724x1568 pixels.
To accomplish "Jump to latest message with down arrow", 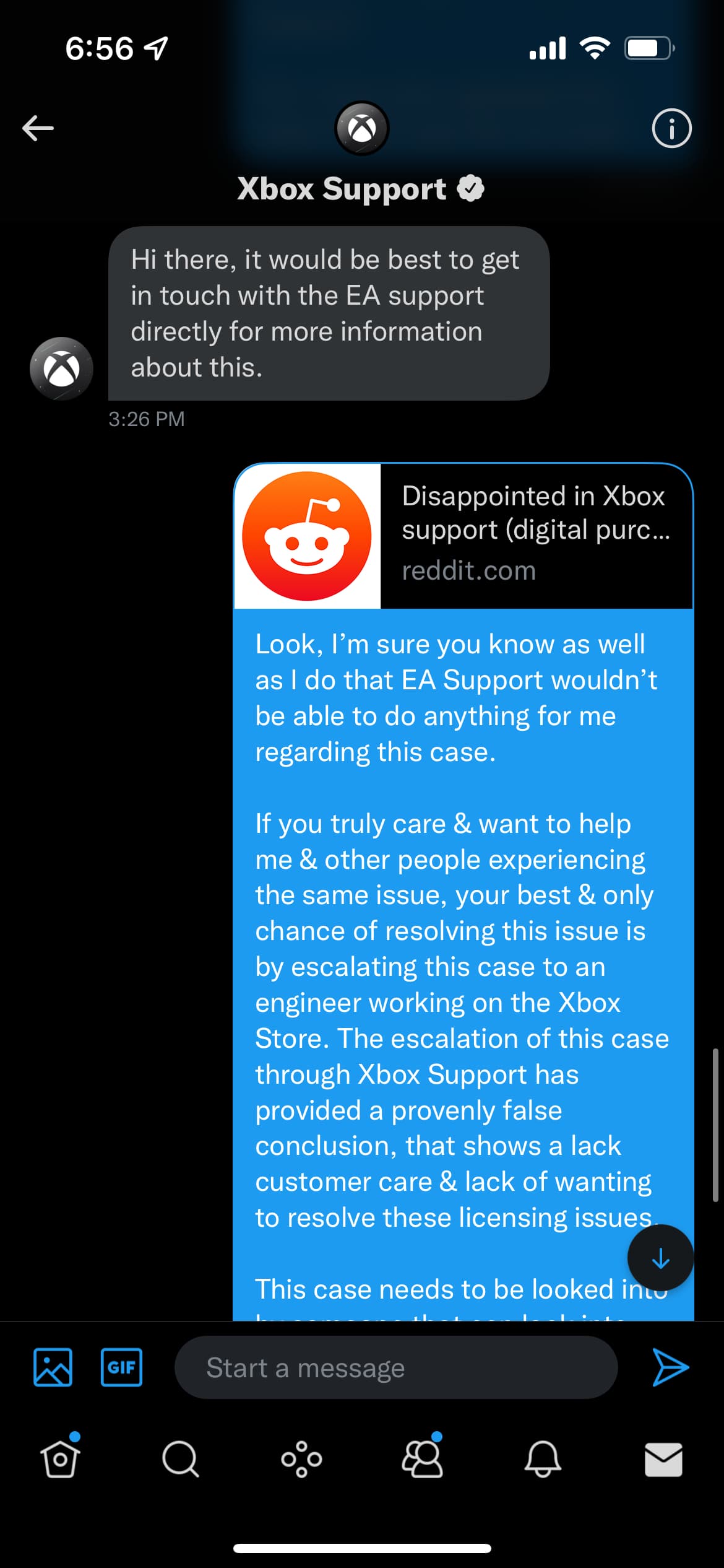I will [660, 1258].
